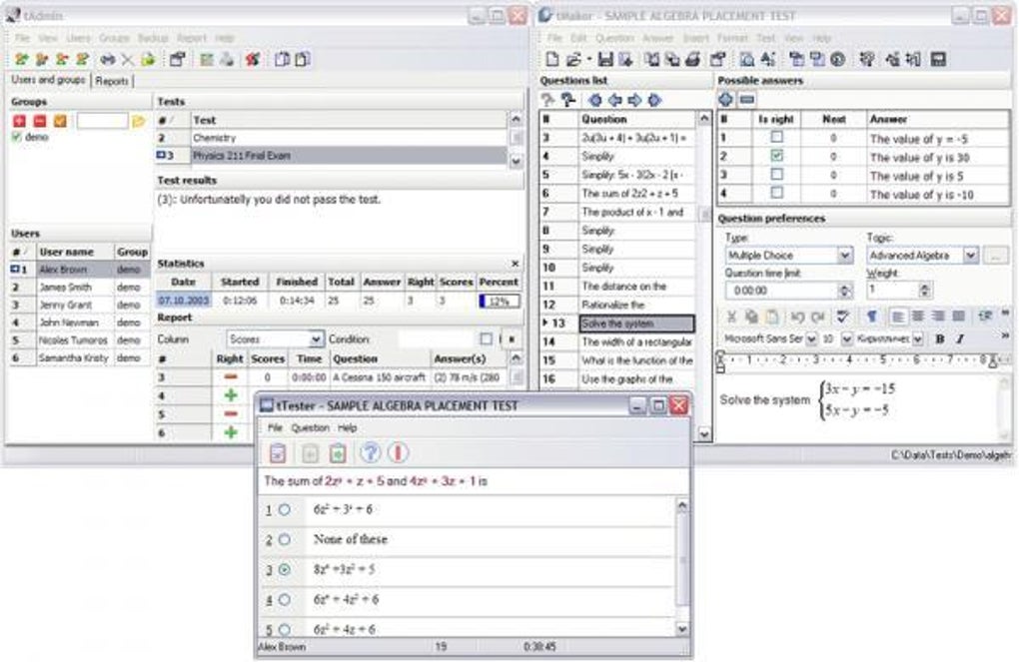This screenshot has width=1019, height=662.
Task: Click the Question time limit spinner arrows
Action: point(845,291)
